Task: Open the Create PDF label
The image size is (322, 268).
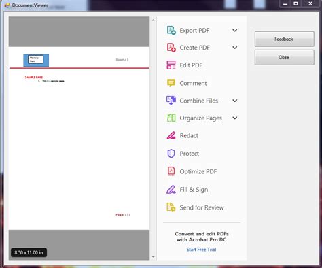Action: click(194, 48)
